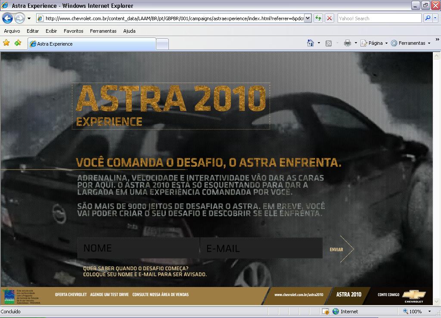
Task: Click the popup blocker status bar icon
Action: (x=326, y=312)
